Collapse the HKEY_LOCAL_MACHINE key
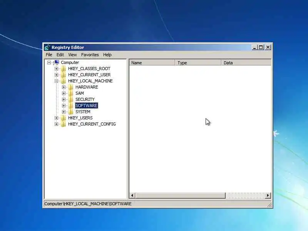The image size is (308, 231). [x=56, y=81]
